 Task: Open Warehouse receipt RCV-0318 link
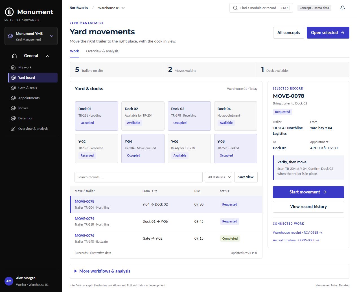point(297,233)
